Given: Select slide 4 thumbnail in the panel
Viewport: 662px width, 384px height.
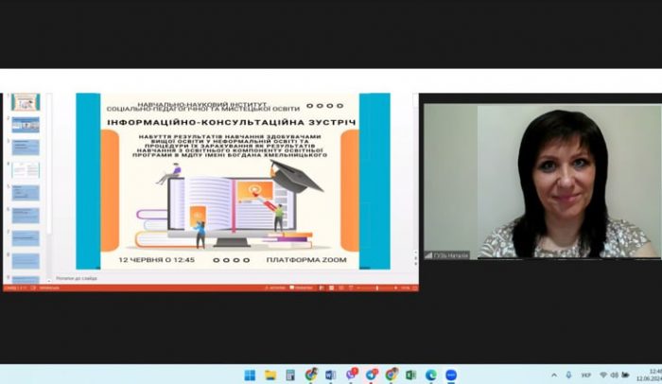Looking at the screenshot, I should [x=26, y=170].
